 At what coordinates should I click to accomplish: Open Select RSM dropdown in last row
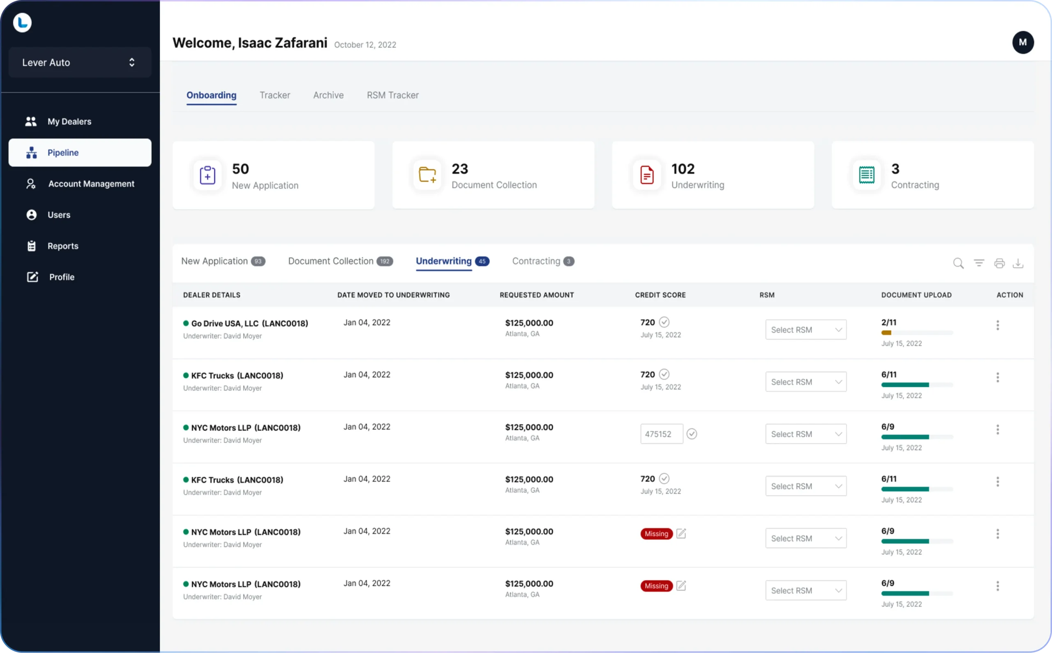(x=806, y=591)
